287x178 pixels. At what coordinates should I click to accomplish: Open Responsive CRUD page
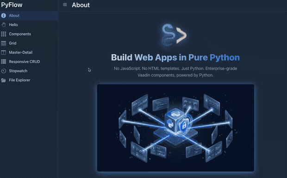29,61
